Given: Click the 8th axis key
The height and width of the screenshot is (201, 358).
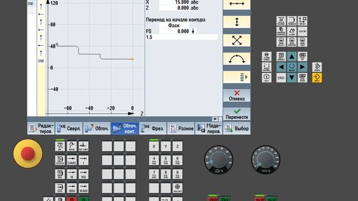Looking at the screenshot, I should pyautogui.click(x=166, y=174).
